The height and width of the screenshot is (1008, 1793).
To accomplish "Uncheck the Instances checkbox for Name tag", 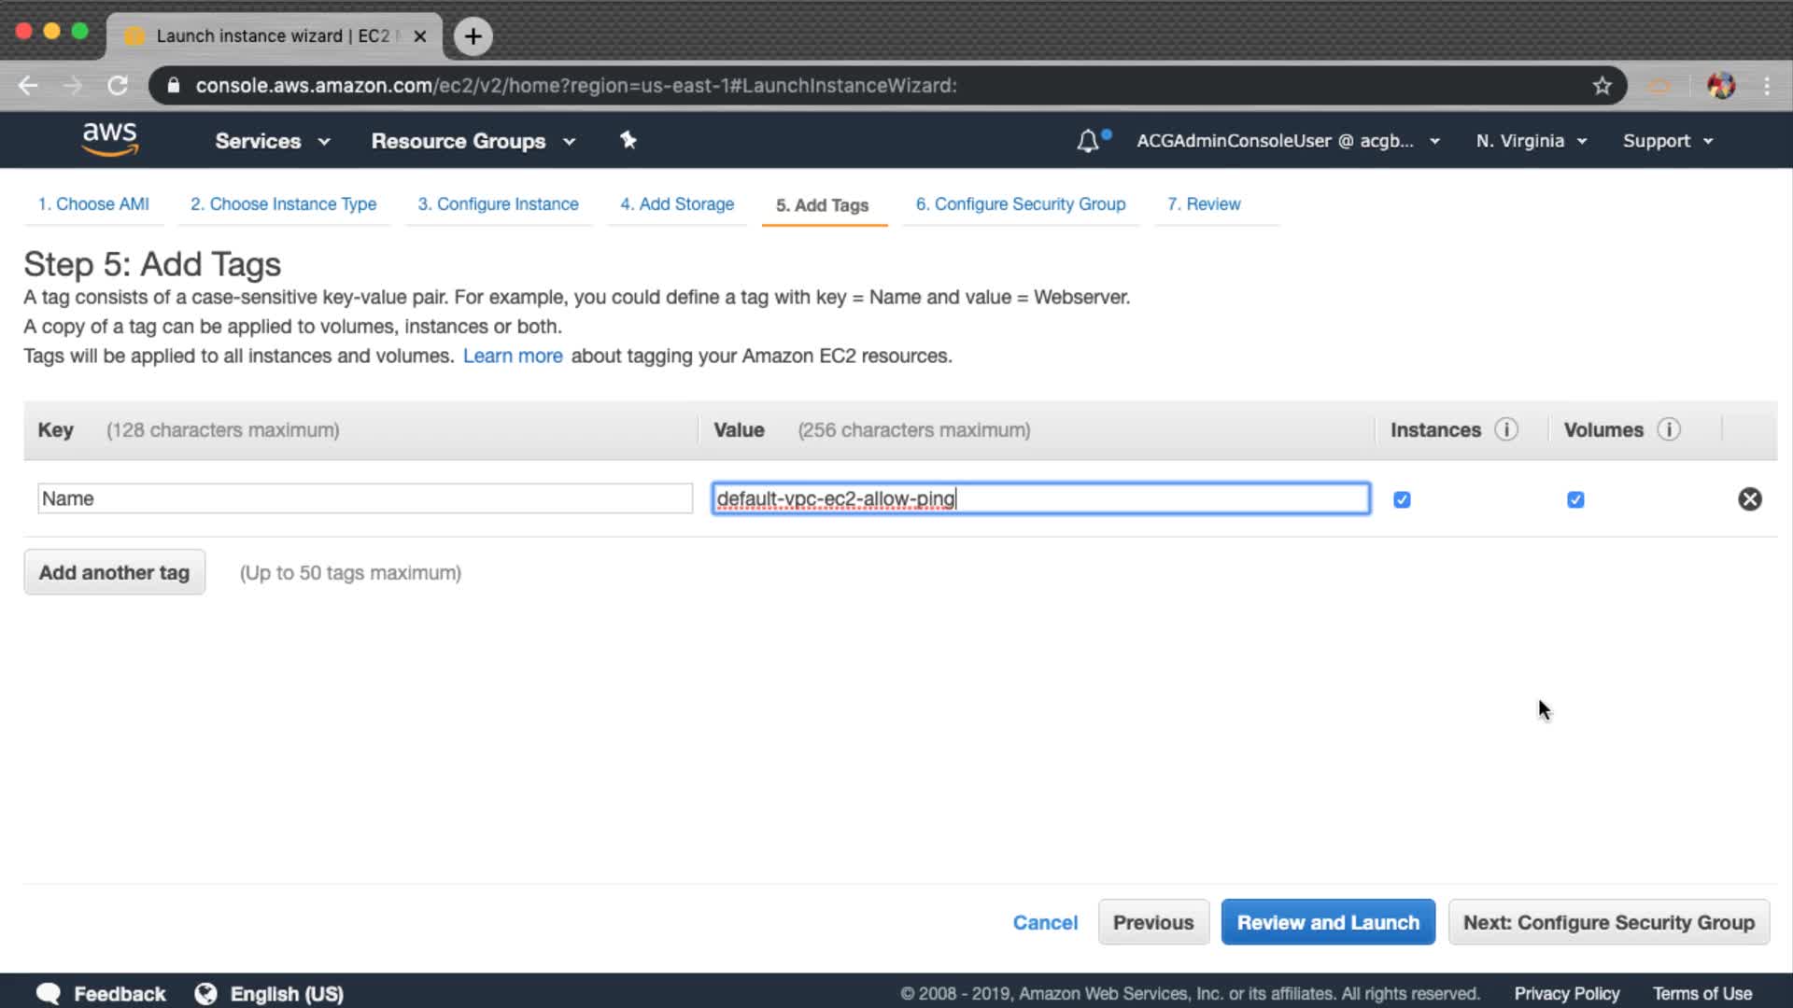I will pos(1402,499).
